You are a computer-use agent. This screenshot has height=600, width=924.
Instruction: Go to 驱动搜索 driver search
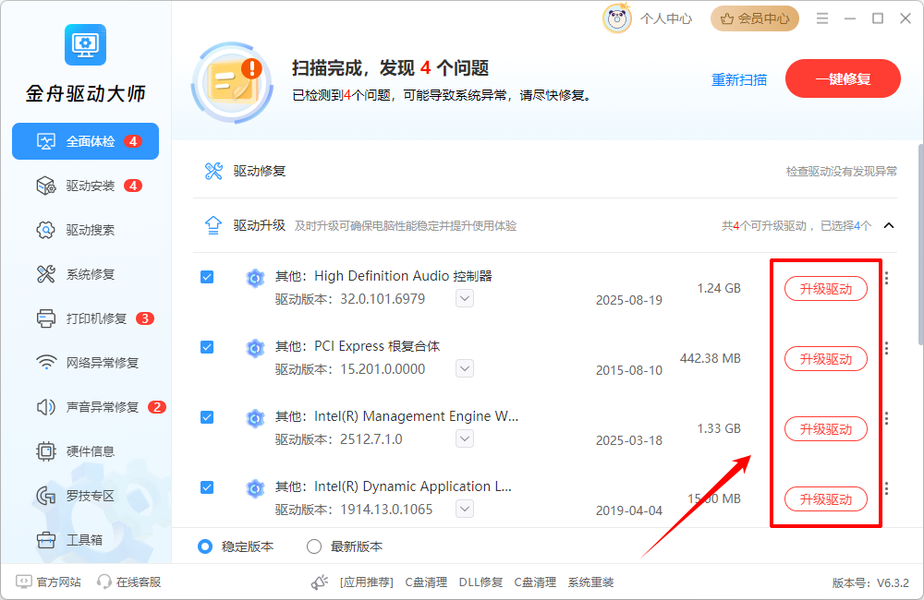tap(85, 230)
